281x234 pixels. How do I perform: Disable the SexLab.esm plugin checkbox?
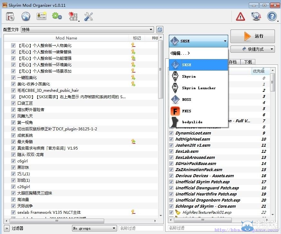pos(171,152)
